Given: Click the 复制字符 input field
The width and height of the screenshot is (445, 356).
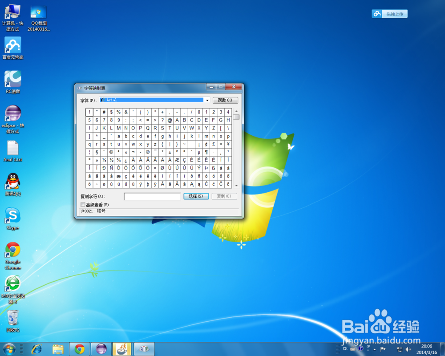Looking at the screenshot, I should 152,196.
